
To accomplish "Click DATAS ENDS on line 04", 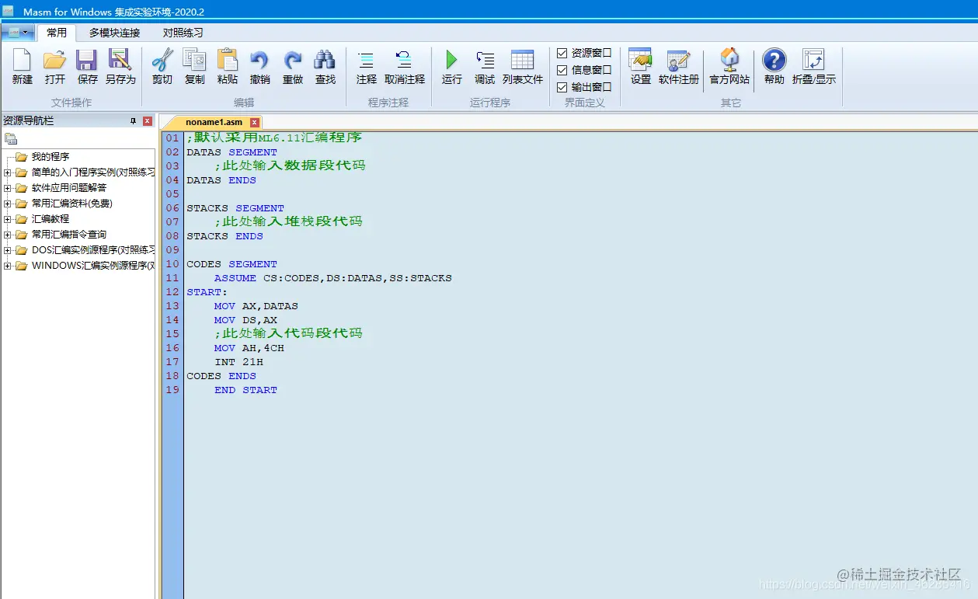I will 221,180.
